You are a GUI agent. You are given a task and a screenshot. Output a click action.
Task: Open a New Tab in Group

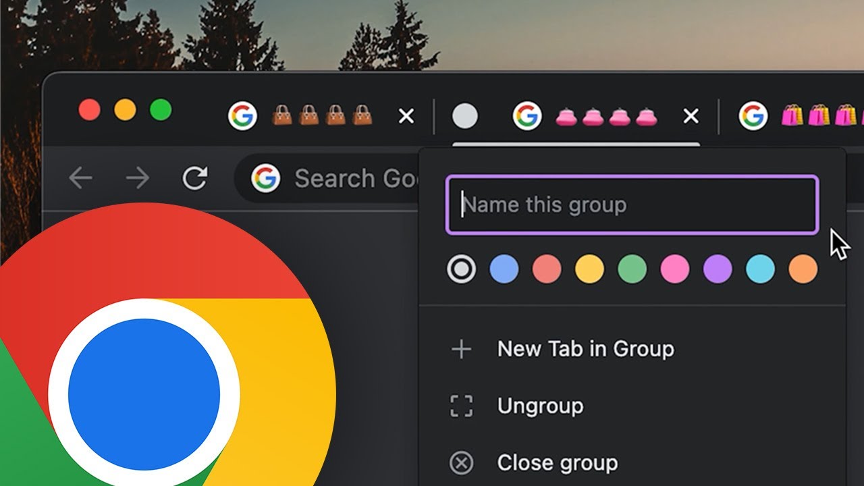click(586, 349)
